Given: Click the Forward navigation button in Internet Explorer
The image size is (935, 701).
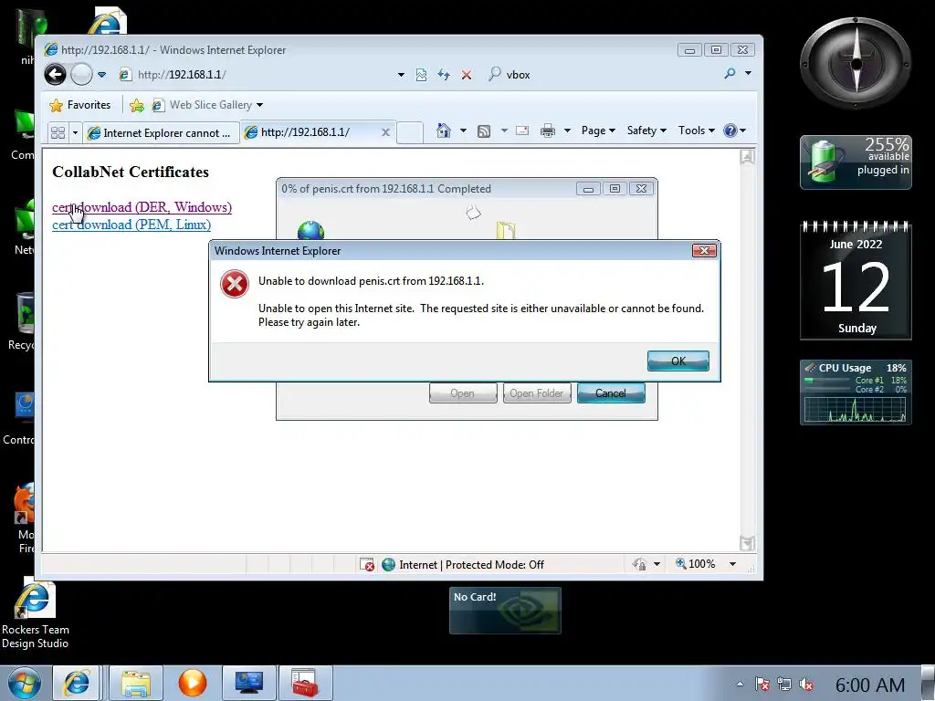Looking at the screenshot, I should click(x=81, y=75).
